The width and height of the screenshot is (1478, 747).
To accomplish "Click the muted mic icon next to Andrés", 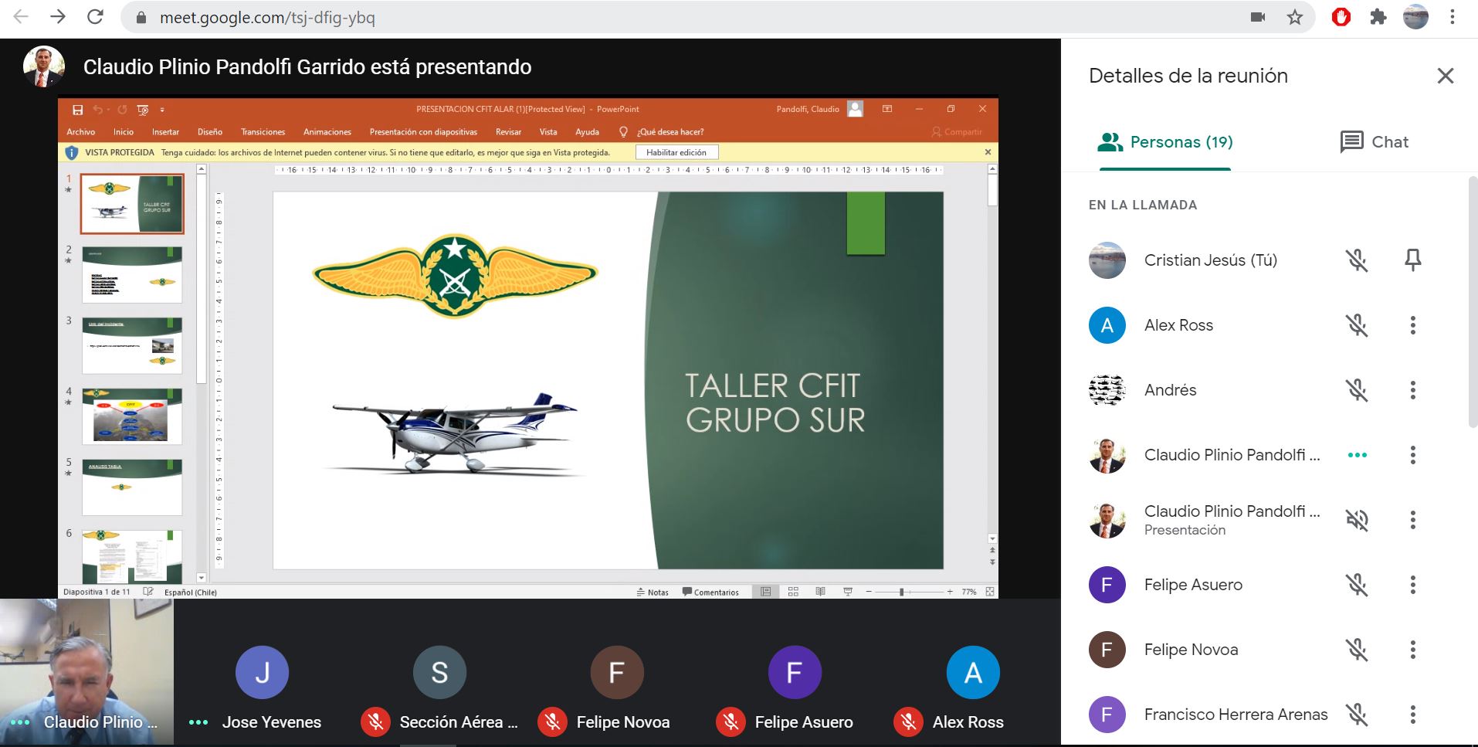I will click(x=1357, y=390).
